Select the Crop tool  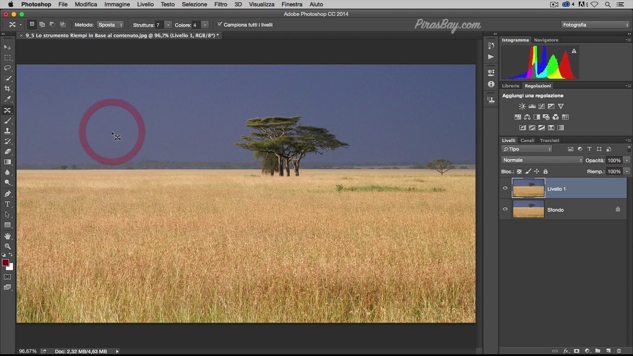click(x=7, y=89)
